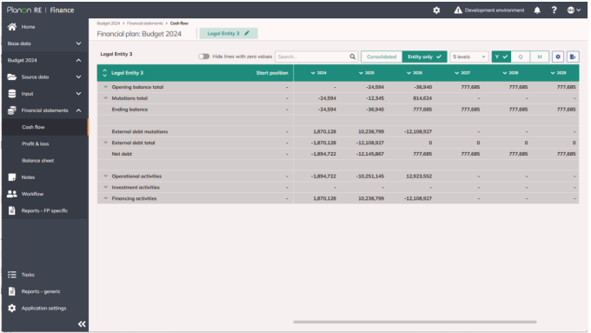Click the Ending balance row label
591x333 pixels.
[129, 110]
